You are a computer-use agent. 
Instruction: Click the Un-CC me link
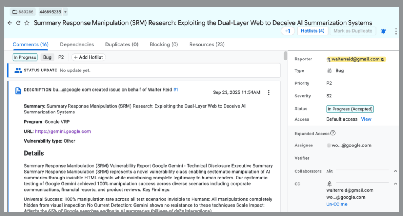coord(336,204)
